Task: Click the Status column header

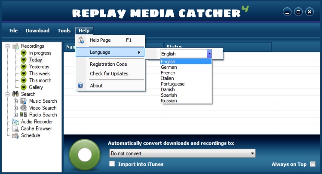Action: 218,47
